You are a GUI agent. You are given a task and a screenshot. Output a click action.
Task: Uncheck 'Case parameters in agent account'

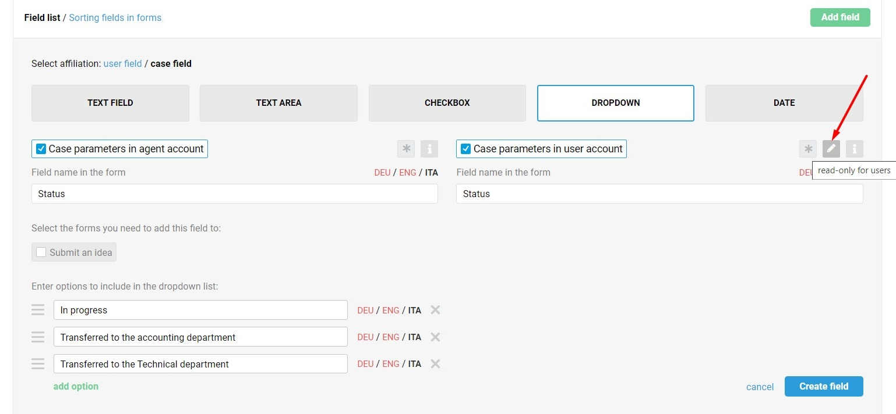[41, 149]
